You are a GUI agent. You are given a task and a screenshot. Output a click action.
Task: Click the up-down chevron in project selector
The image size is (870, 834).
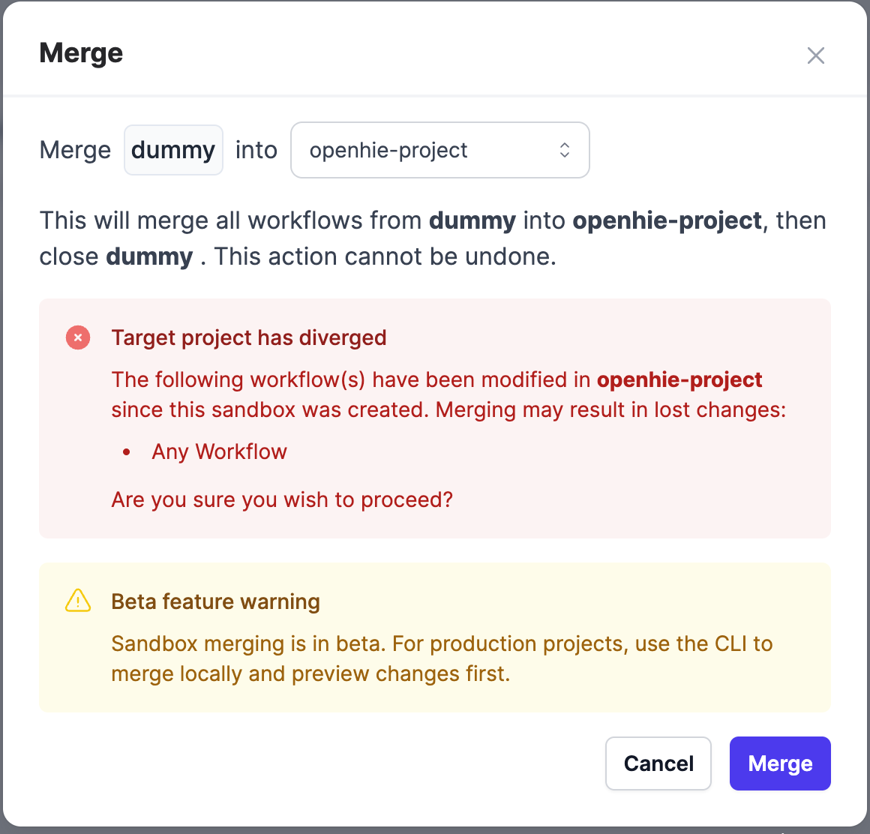tap(564, 150)
